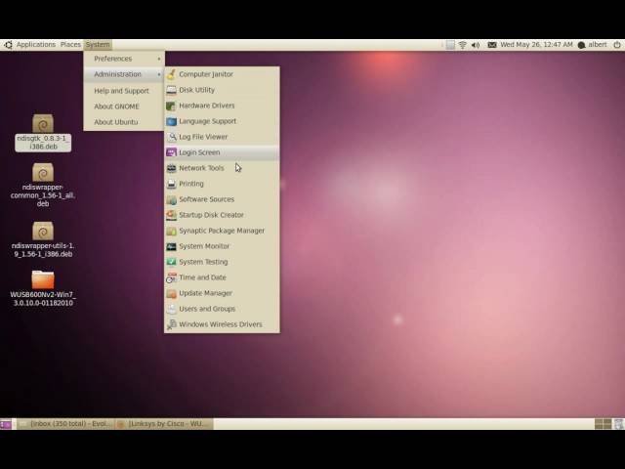This screenshot has width=625, height=469.
Task: Open Time and Date entry
Action: [x=222, y=277]
